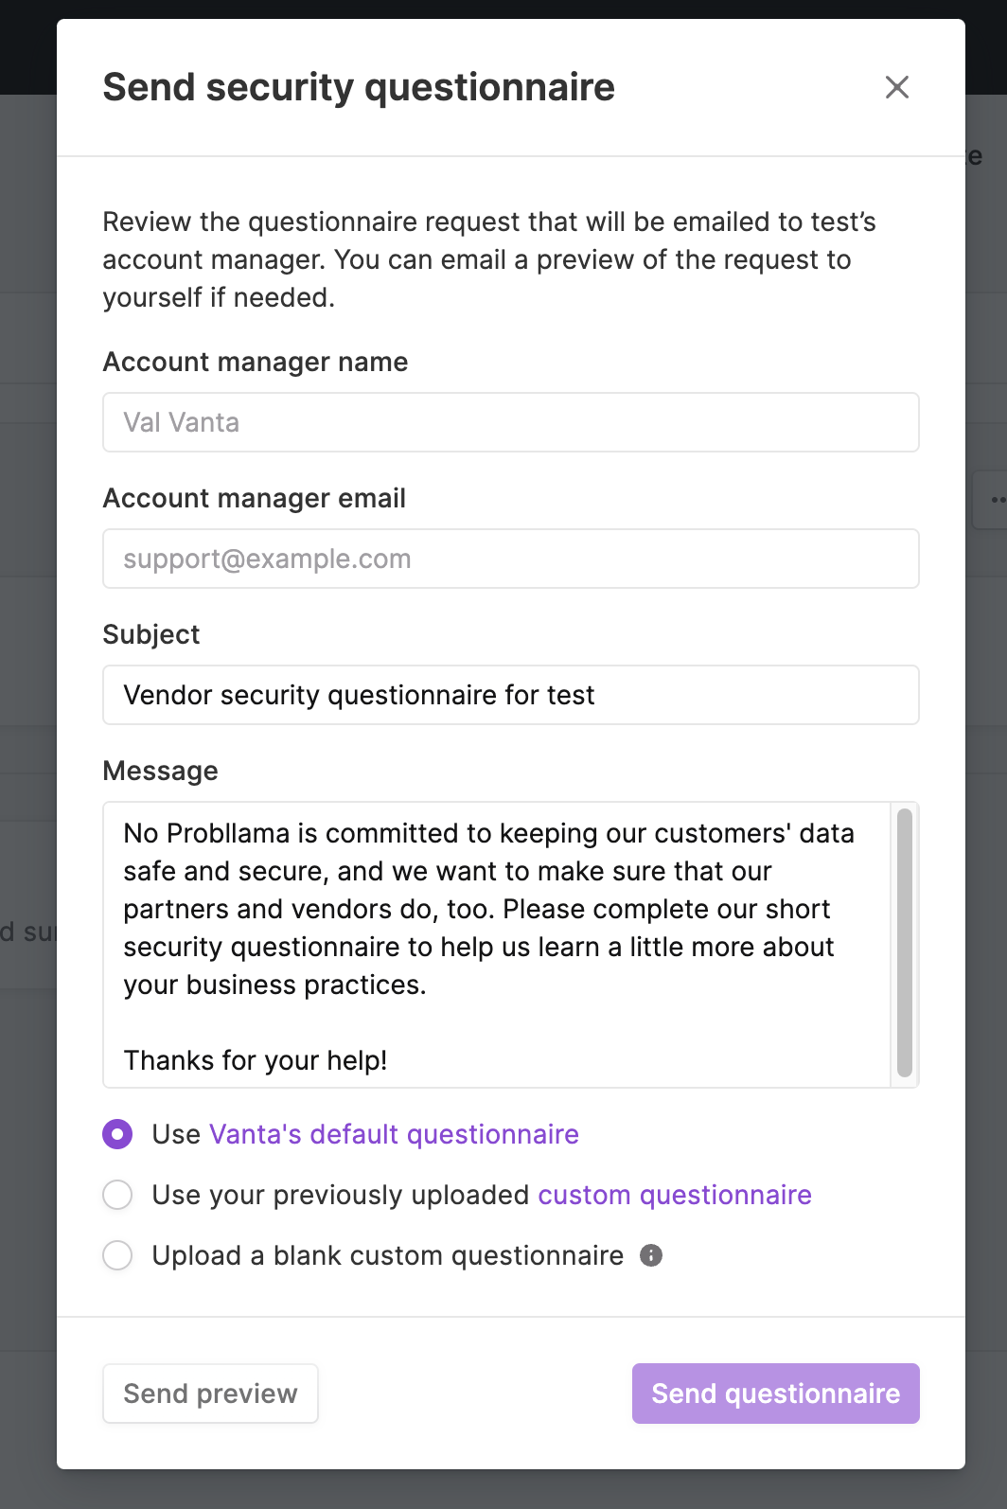Screen dimensions: 1007x1509
Task: Click the 'Subject' field label
Action: coord(151,634)
